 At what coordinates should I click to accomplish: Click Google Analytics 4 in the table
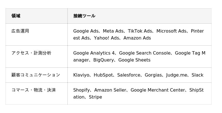pos(94,53)
